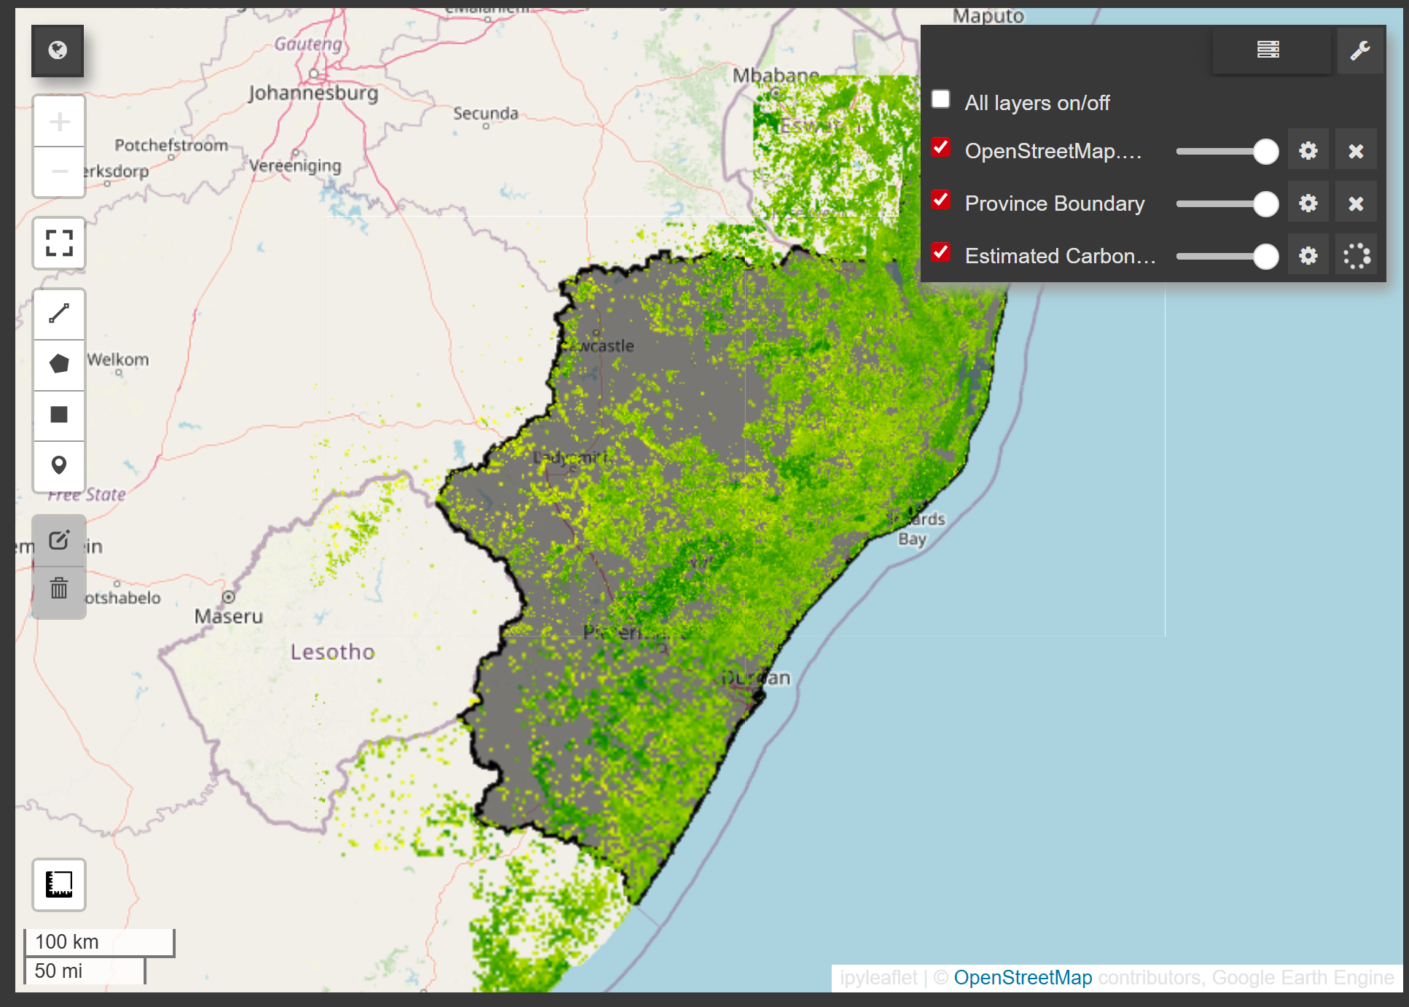1409x1007 pixels.
Task: Select the draw polyline tool
Action: (x=60, y=314)
